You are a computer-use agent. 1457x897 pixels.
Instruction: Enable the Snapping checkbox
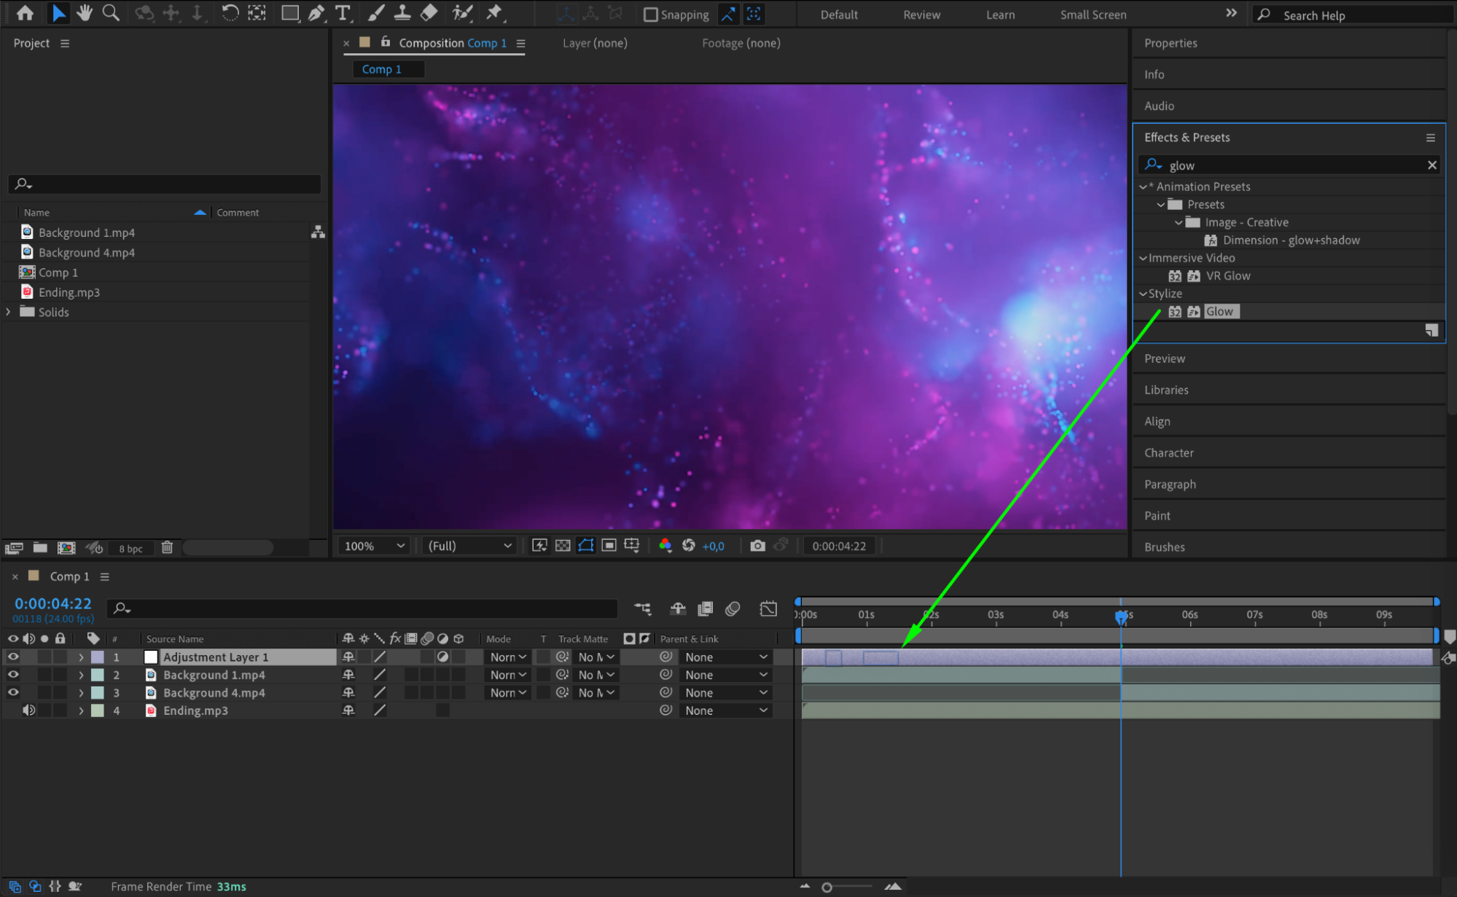point(651,15)
